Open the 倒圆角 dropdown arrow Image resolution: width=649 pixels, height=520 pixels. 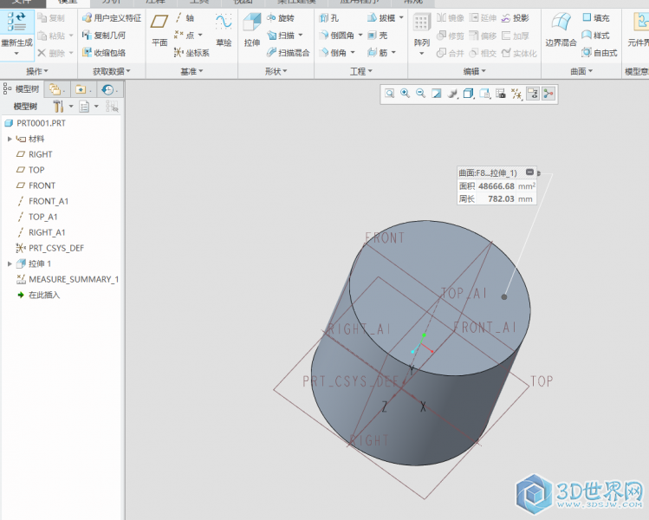360,36
